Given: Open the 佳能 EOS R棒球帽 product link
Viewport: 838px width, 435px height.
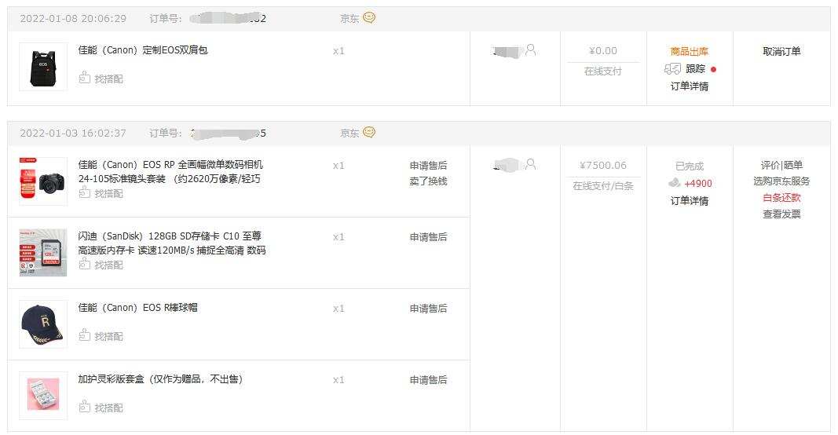Looking at the screenshot, I should (x=138, y=308).
